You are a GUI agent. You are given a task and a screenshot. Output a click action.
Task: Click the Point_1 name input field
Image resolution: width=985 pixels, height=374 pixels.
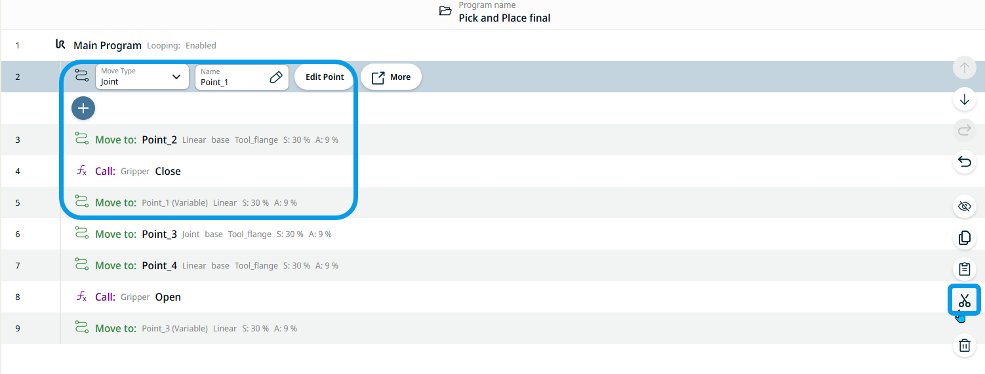click(x=232, y=82)
